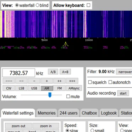Click the 25m band label
The height and width of the screenshot is (132, 132).
105,48
